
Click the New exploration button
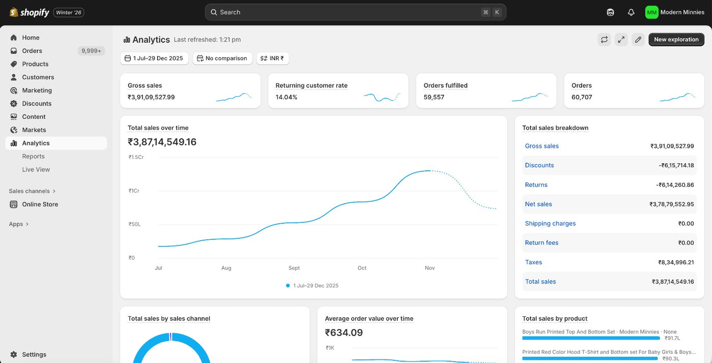(x=676, y=40)
